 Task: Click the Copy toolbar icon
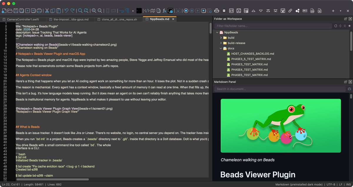pos(53,11)
